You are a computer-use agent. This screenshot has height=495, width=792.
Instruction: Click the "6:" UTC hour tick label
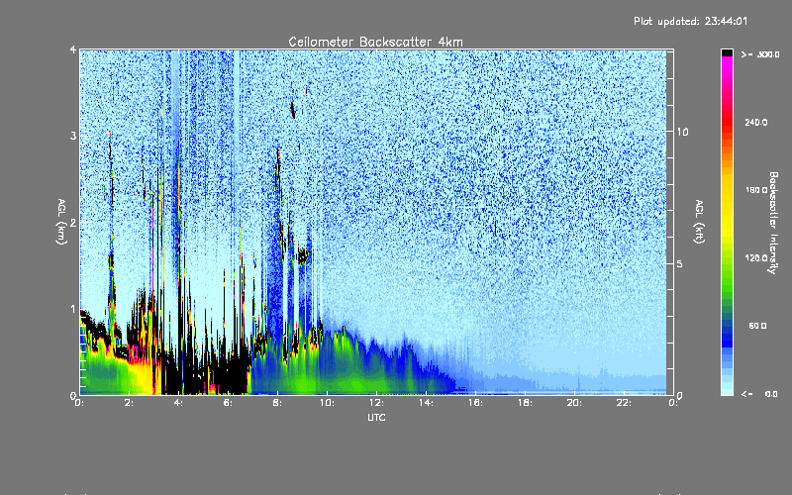(x=228, y=403)
